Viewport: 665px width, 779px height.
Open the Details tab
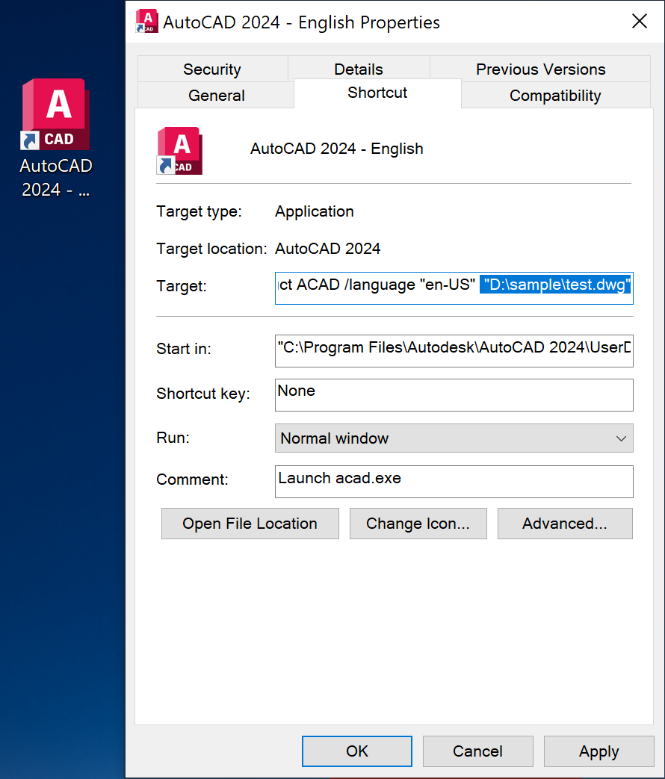pyautogui.click(x=359, y=69)
